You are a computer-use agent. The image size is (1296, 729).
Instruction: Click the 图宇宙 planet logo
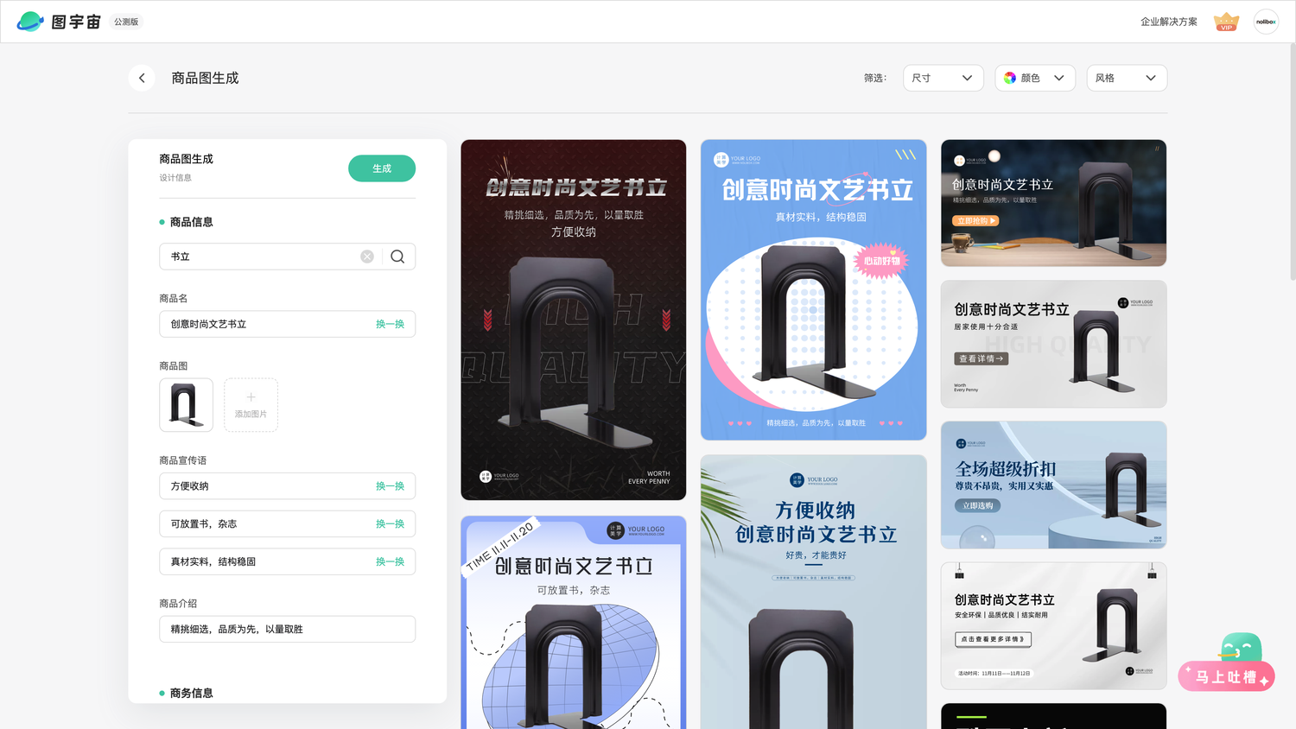point(30,22)
